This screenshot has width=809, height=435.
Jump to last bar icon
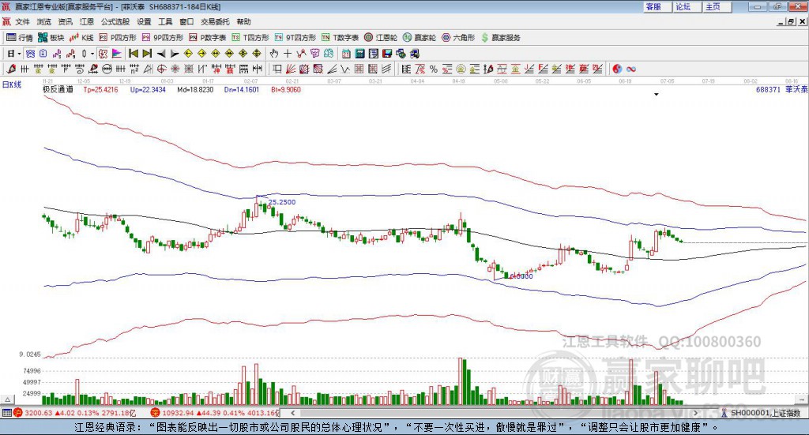tap(147, 54)
